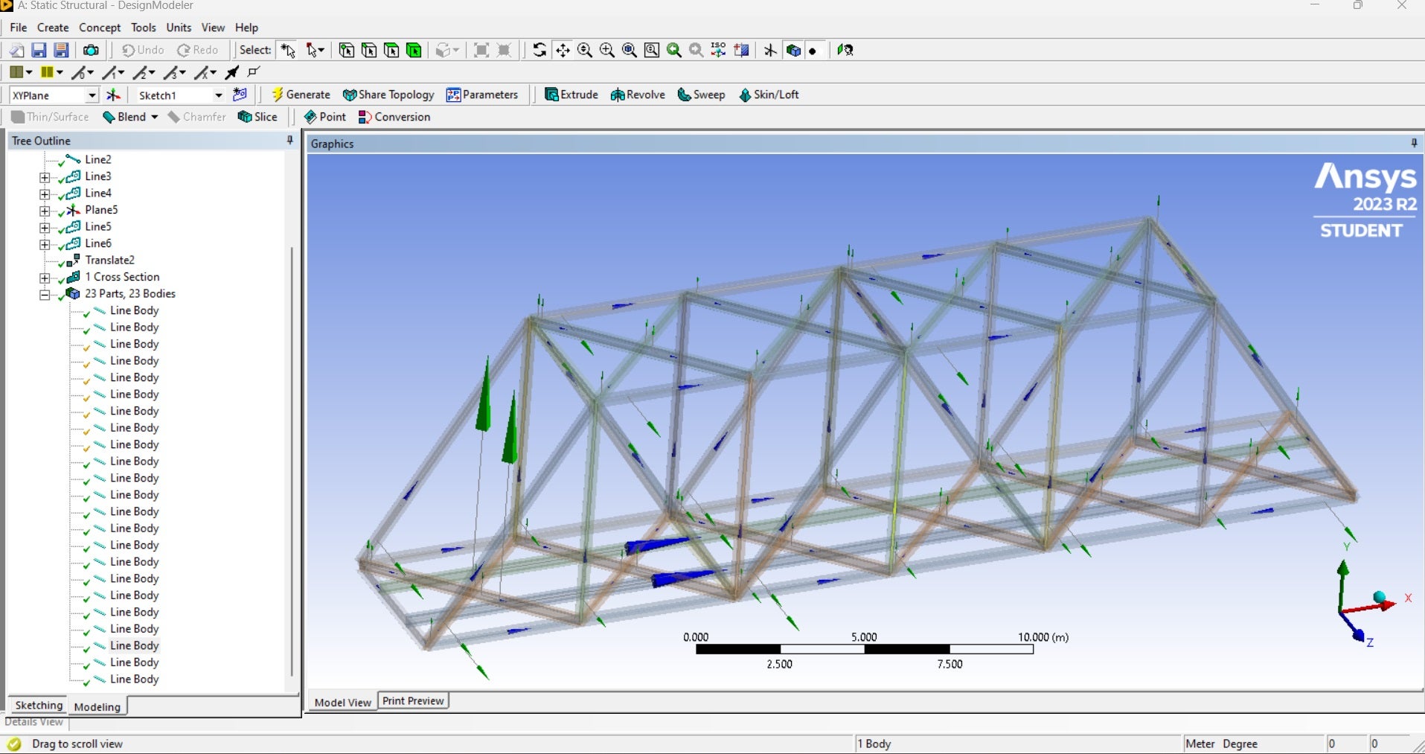The width and height of the screenshot is (1425, 754).
Task: Select Translate2 in the Tree Outline
Action: pos(109,260)
